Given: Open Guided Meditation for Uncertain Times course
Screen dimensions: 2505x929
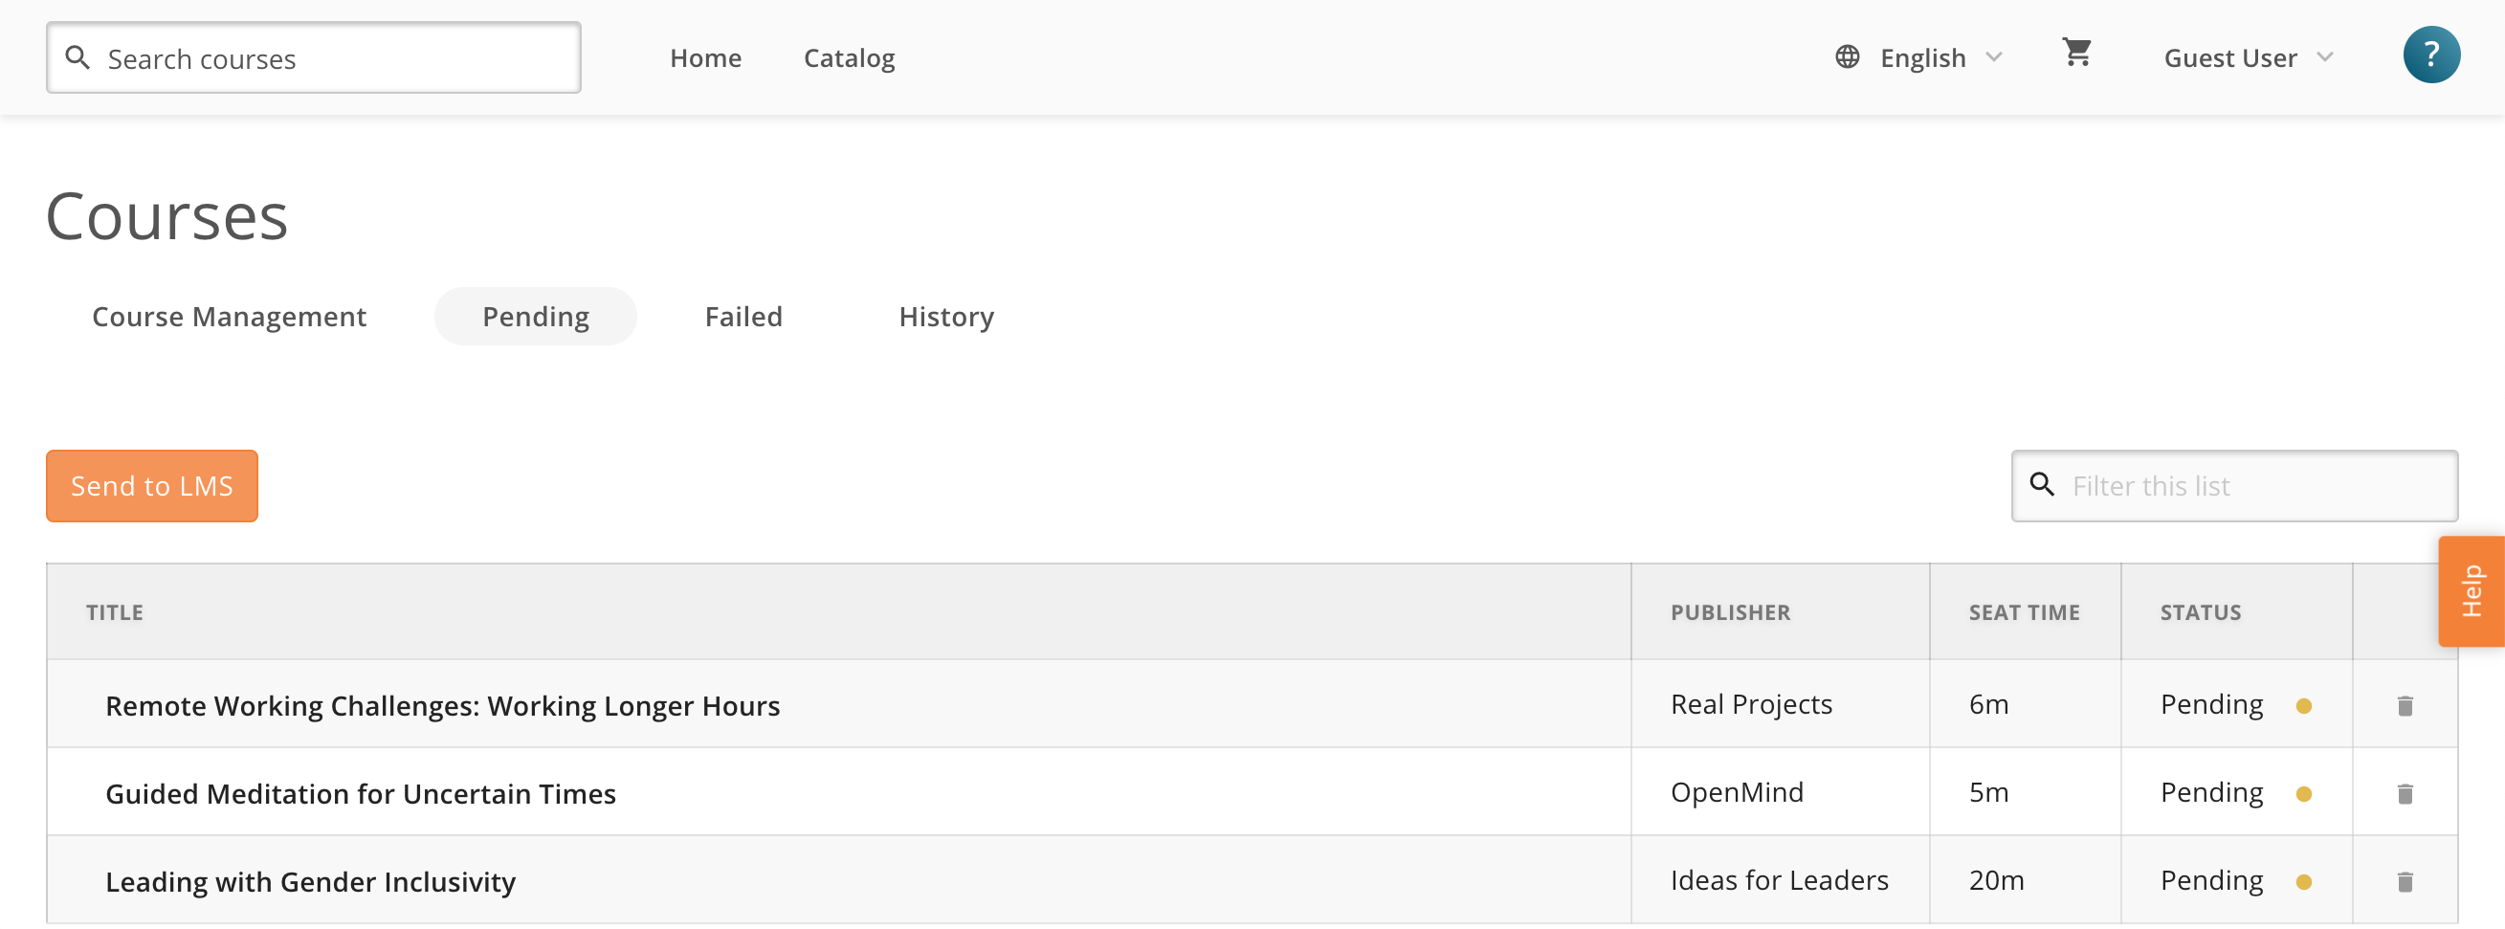Looking at the screenshot, I should pos(360,794).
